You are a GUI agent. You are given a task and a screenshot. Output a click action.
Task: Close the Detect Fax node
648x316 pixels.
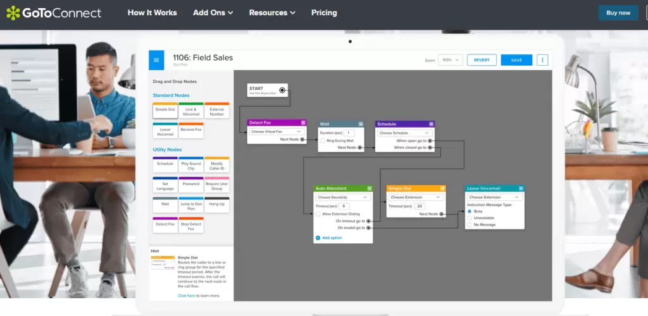pyautogui.click(x=303, y=123)
